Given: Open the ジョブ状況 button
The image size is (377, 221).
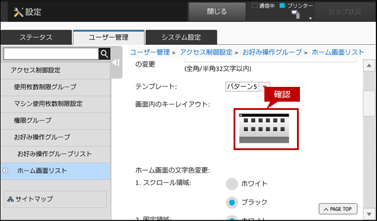Looking at the screenshot, I should point(344,12).
